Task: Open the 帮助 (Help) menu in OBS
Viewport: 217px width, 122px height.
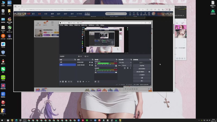Action: [x=102, y=25]
